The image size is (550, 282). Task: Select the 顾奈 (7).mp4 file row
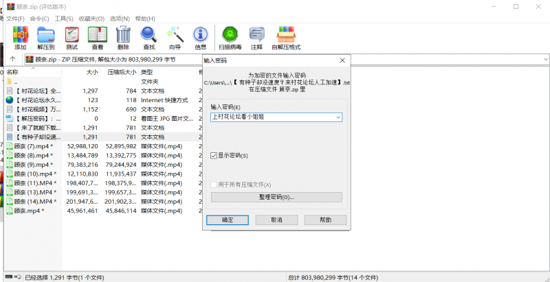(34, 146)
